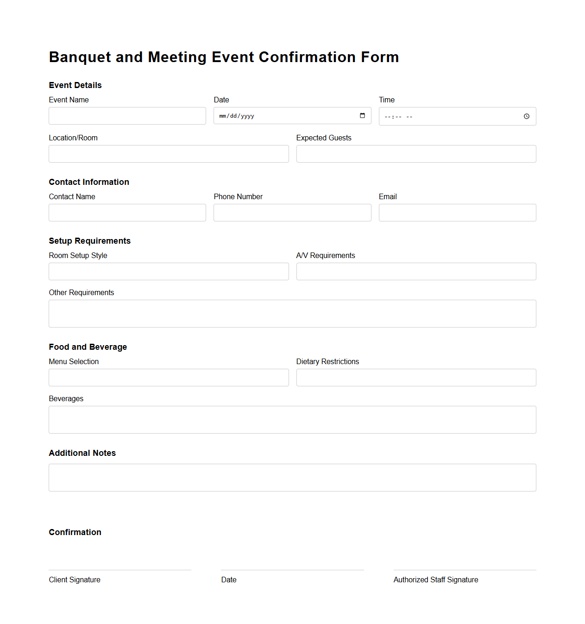Click the A/V Requirements input field

[x=415, y=271]
